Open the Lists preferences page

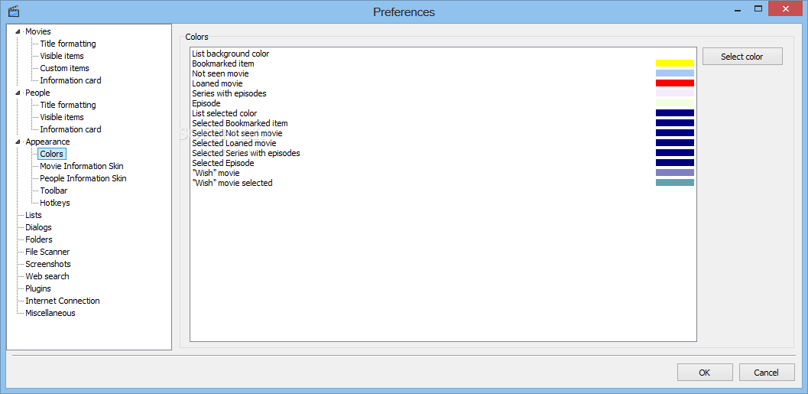coord(34,215)
